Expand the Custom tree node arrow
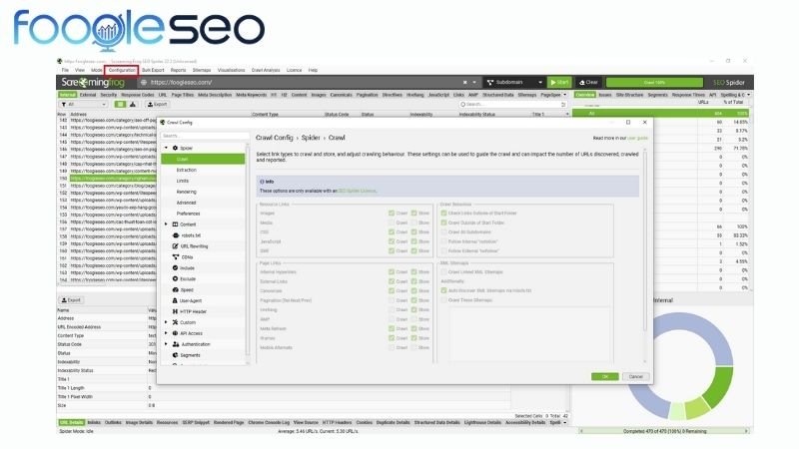The width and height of the screenshot is (799, 449). click(x=166, y=322)
